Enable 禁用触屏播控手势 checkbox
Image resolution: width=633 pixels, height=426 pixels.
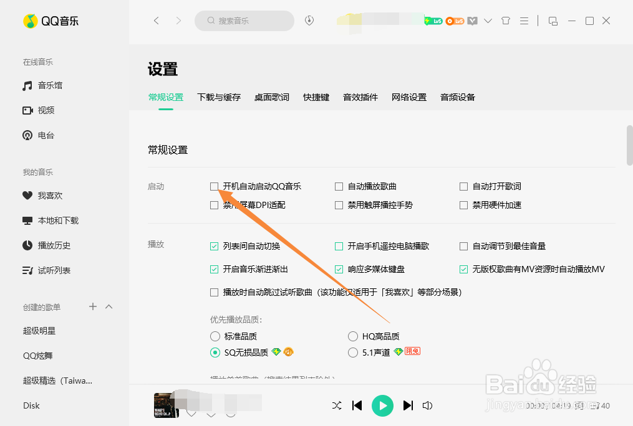coord(339,205)
